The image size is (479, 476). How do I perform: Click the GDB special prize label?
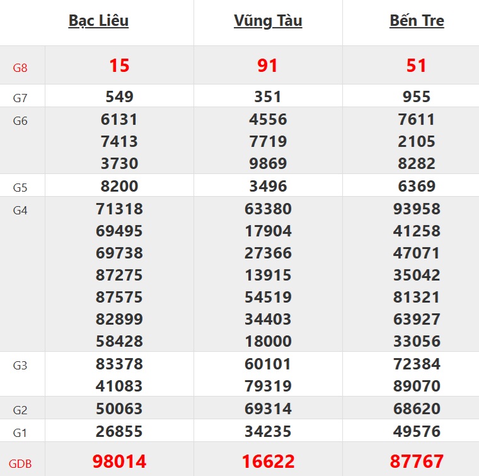(20, 465)
